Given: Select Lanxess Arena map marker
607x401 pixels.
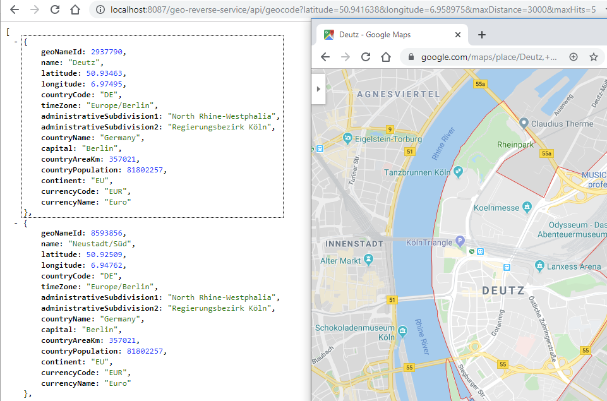Looking at the screenshot, I should point(539,266).
